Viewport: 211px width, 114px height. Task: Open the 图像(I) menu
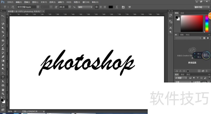27,2
